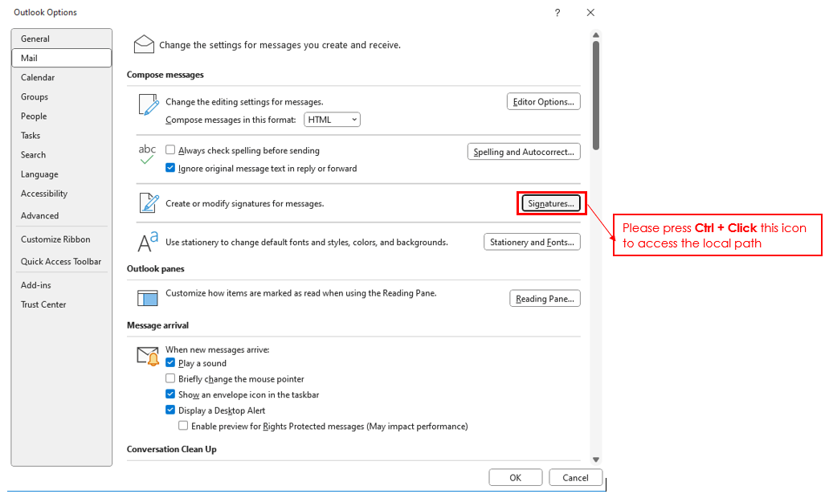The height and width of the screenshot is (494, 829).
Task: Click the pencil-and-page editing settings icon
Action: point(148,104)
